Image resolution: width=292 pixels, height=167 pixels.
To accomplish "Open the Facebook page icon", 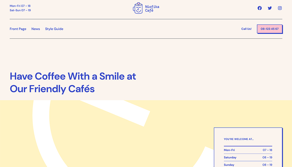I will [260, 8].
